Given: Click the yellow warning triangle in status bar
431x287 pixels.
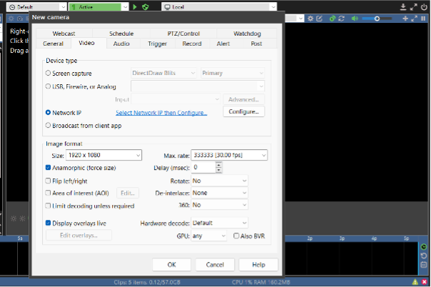Looking at the screenshot, I should click(x=415, y=282).
